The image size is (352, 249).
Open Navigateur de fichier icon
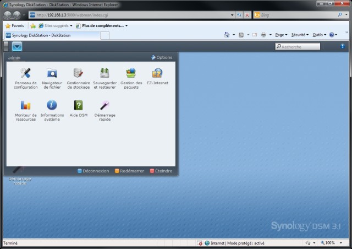pyautogui.click(x=52, y=73)
